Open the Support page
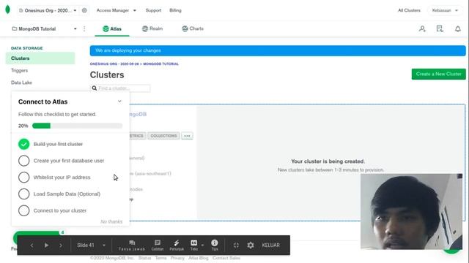This screenshot has height=263, width=469. pyautogui.click(x=153, y=10)
